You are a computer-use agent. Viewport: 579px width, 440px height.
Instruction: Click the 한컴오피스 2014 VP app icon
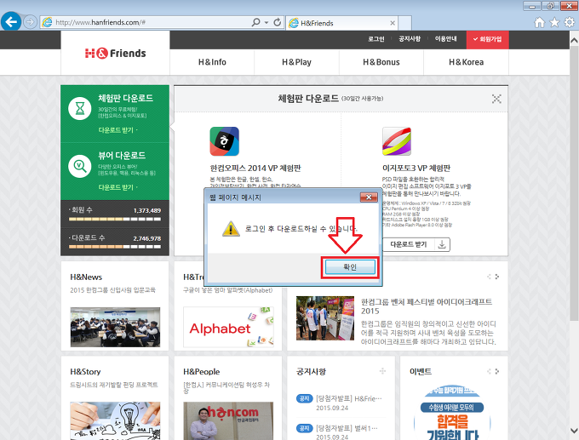point(225,141)
